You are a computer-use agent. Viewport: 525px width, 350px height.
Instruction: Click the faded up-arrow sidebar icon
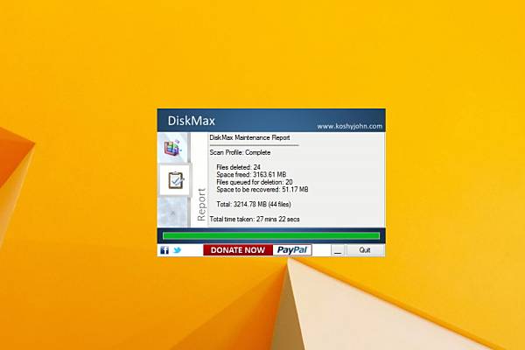coord(172,213)
